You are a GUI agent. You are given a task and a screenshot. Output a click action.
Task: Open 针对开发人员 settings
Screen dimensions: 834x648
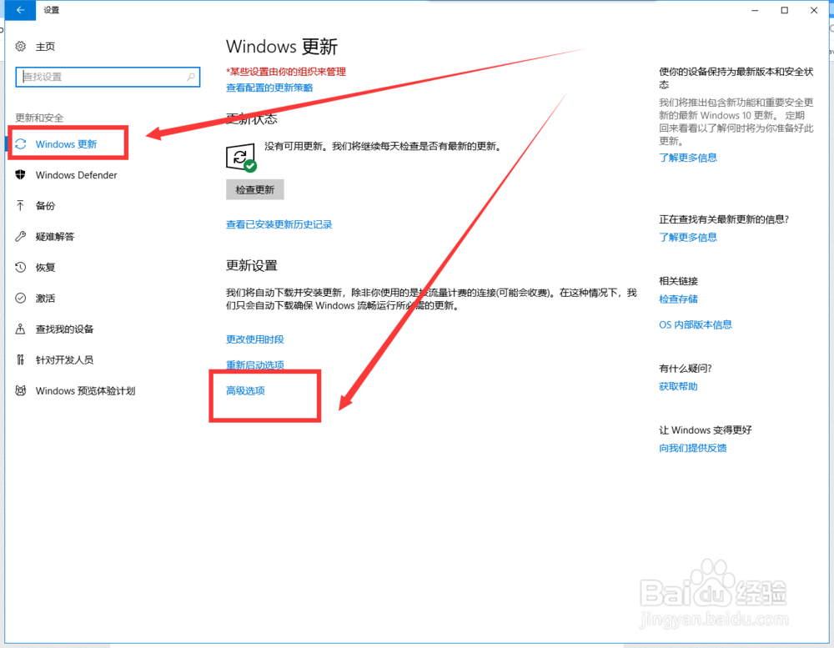64,360
